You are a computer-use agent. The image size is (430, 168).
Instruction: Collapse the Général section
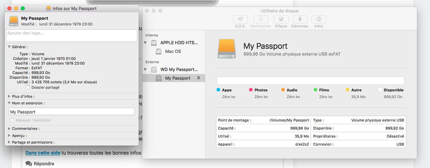pos(9,47)
